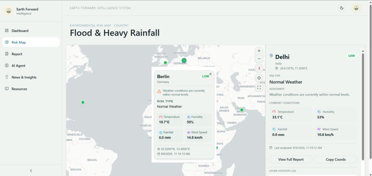Click the Berlin popup LOW badge
This screenshot has height=176, width=372.
[205, 76]
